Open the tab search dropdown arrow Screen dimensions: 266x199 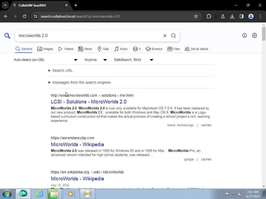click(5, 5)
